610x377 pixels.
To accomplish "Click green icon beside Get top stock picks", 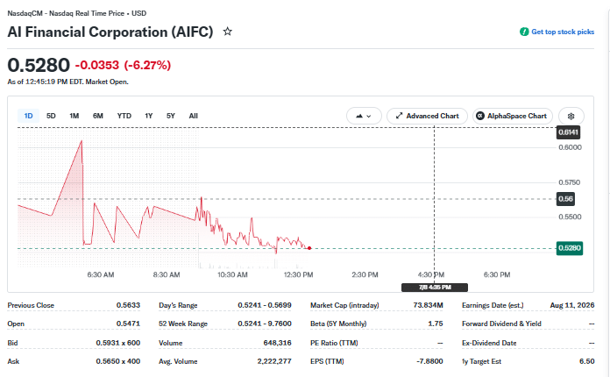I will click(524, 32).
